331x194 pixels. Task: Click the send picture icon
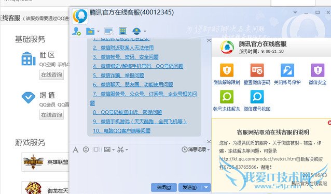tap(107, 150)
